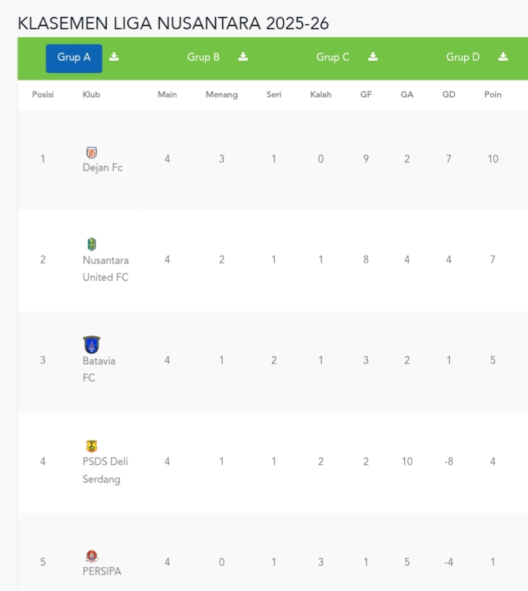Click the Posisi column header
Screen dimensions: 528x591
click(43, 95)
